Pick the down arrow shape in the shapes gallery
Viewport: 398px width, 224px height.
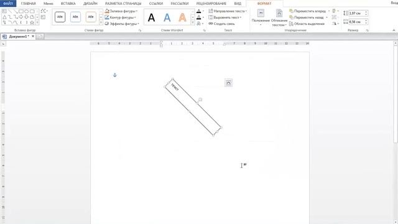tap(26, 17)
